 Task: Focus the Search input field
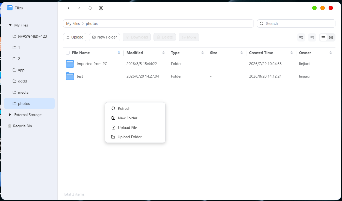click(x=296, y=23)
